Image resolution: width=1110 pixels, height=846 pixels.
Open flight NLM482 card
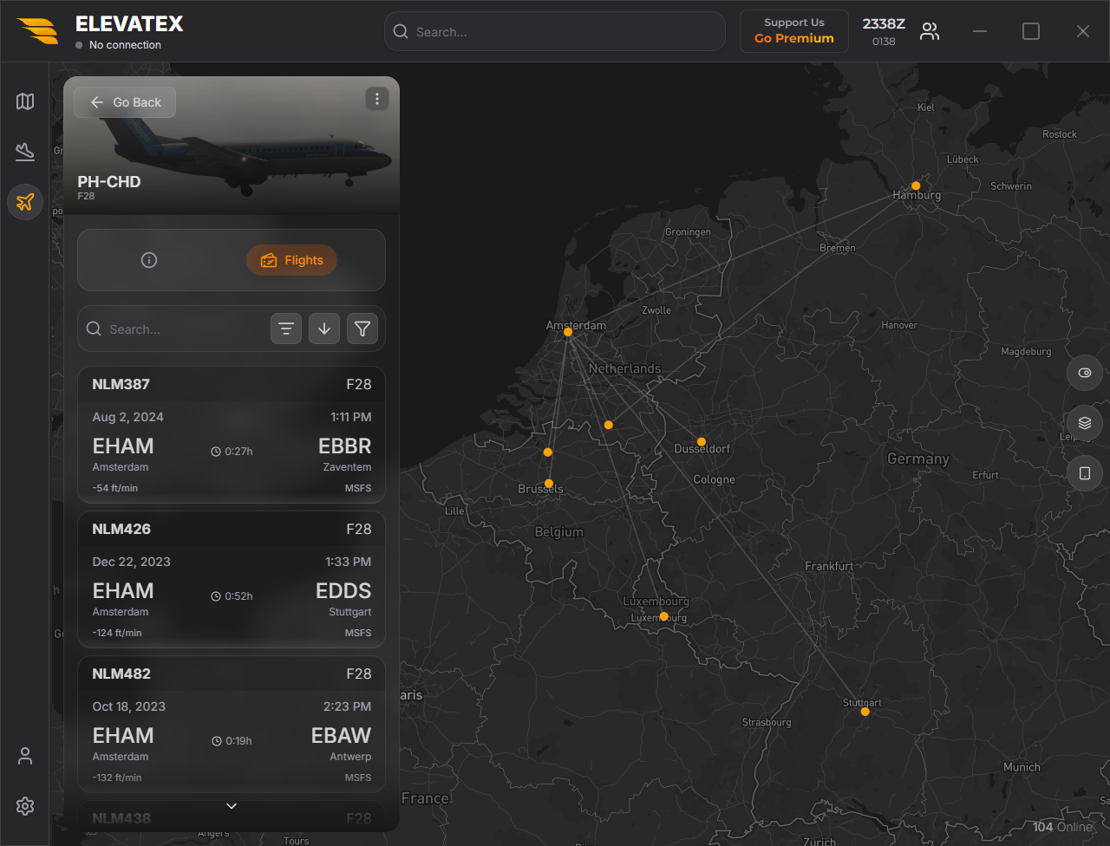click(x=232, y=725)
